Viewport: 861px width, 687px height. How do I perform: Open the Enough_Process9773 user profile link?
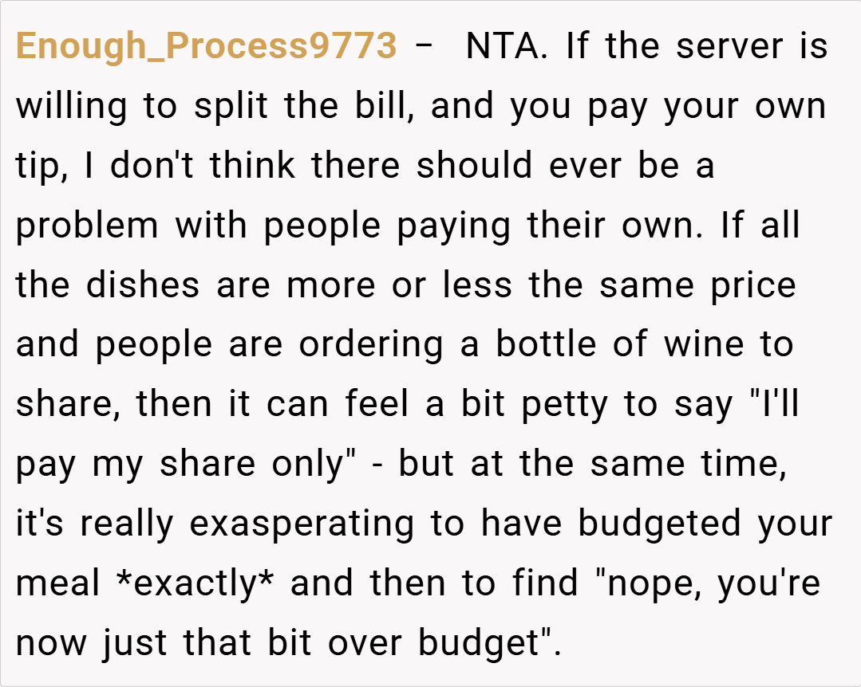[x=206, y=47]
